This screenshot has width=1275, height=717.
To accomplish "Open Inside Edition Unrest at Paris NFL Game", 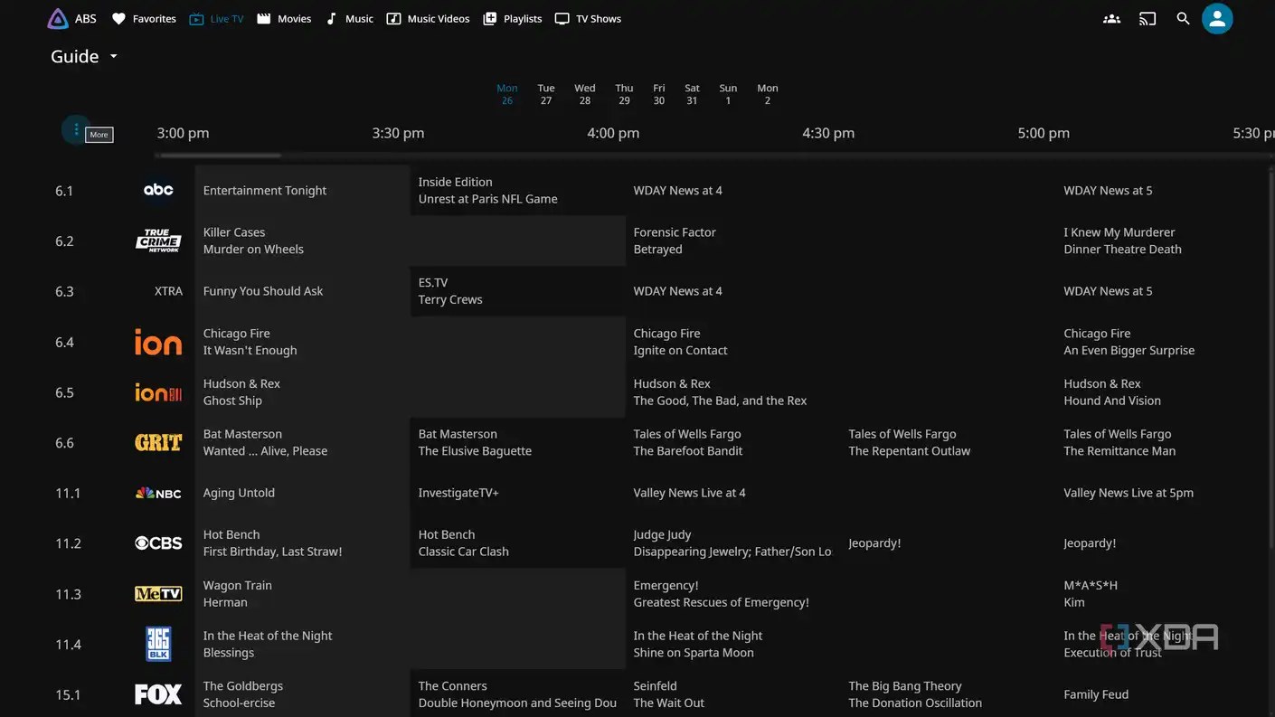I will pyautogui.click(x=517, y=190).
